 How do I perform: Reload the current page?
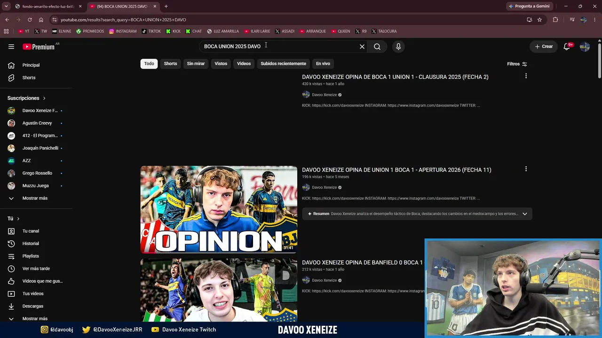(30, 20)
